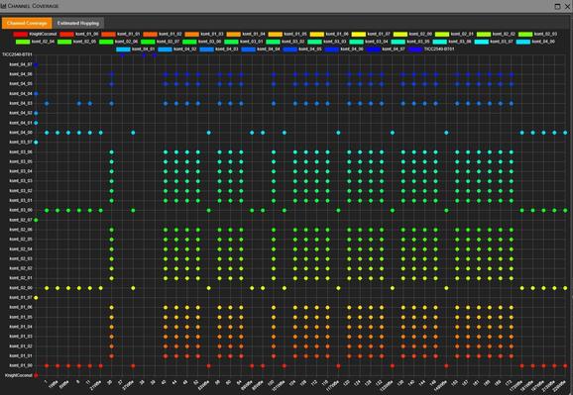This screenshot has height=395, width=573.
Task: Toggle the ksmt_03_03 legend swatch
Action: tap(314, 42)
